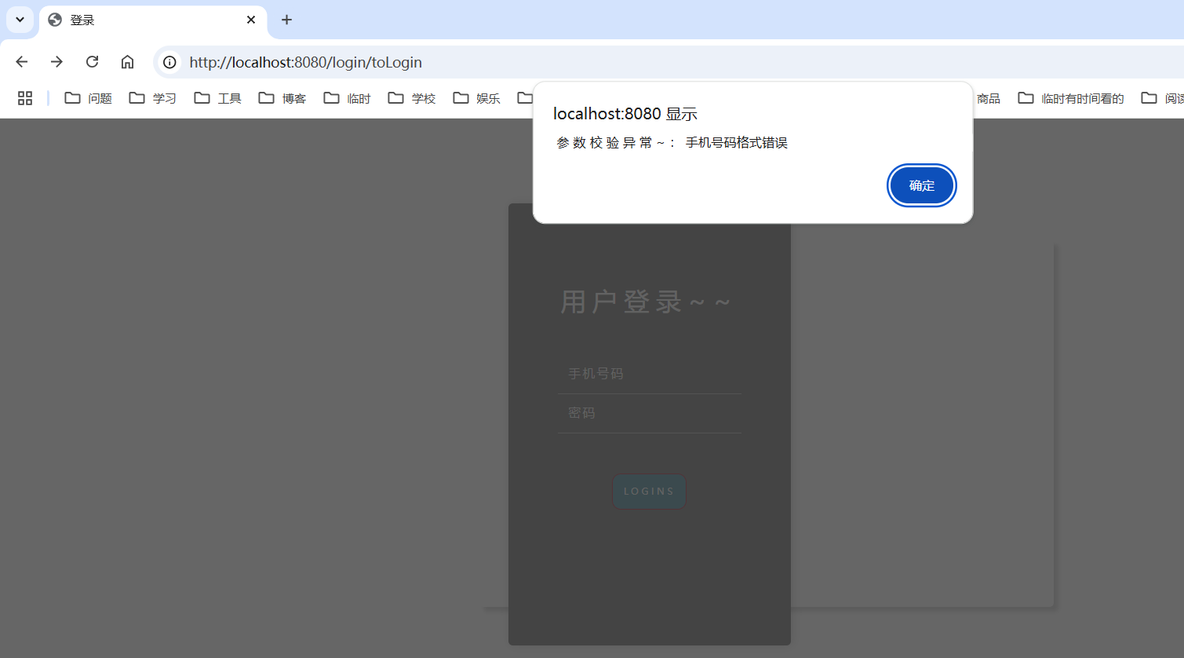Open the apps grid in bookmarks bar
The image size is (1184, 658).
pyautogui.click(x=25, y=98)
